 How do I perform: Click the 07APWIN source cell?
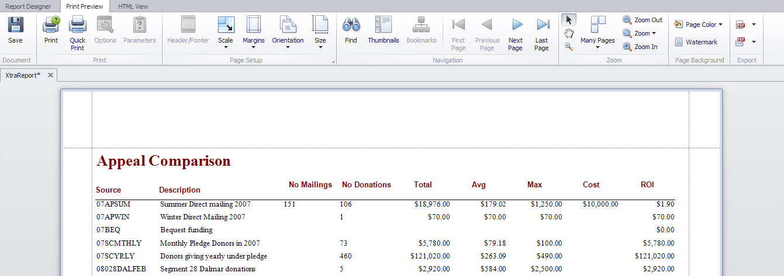[113, 217]
